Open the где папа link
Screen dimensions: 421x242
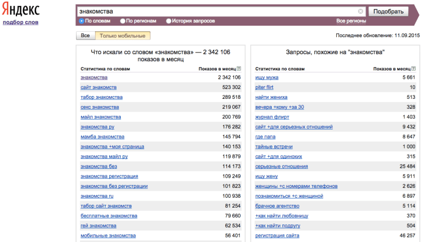click(265, 137)
